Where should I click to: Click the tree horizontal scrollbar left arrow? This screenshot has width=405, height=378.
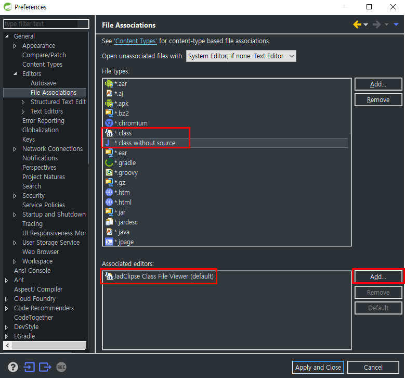point(7,345)
